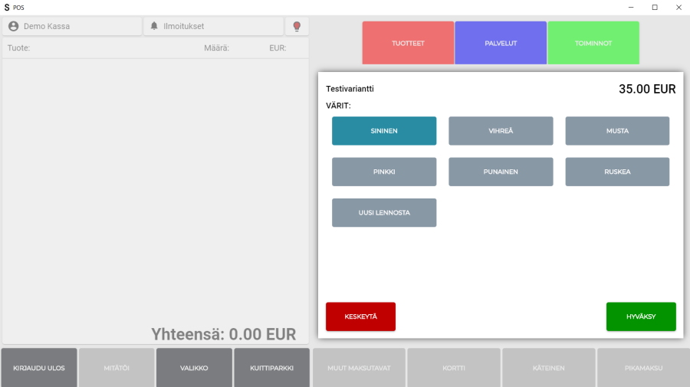Click the Uusi lennosta variant button
Image resolution: width=690 pixels, height=387 pixels.
[384, 213]
